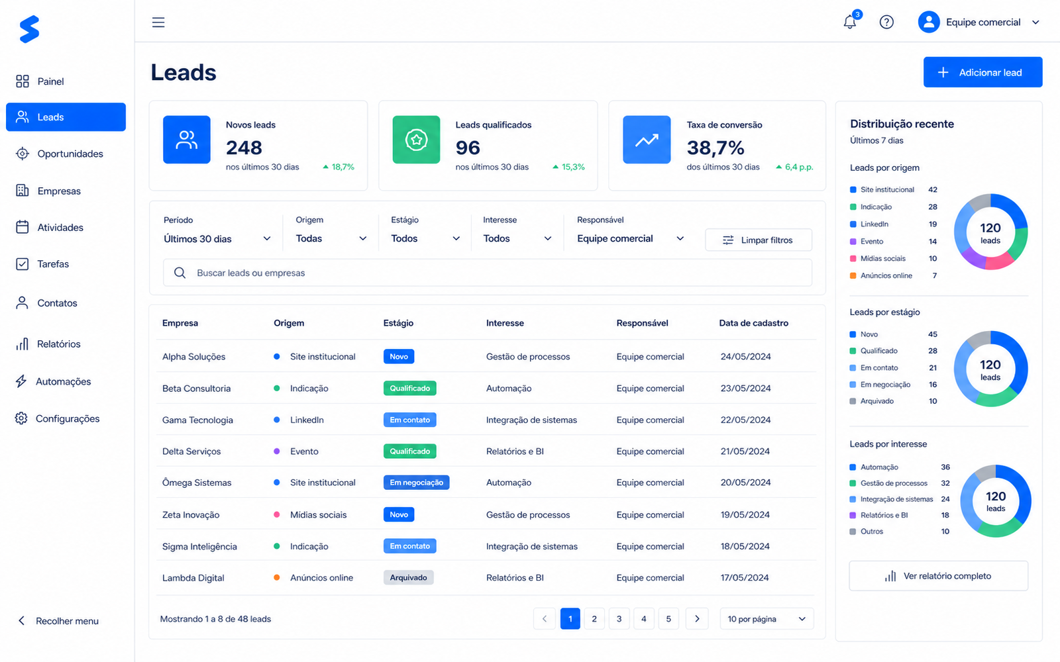Click the Sigma Inteligência company name
The height and width of the screenshot is (662, 1060).
tap(199, 547)
